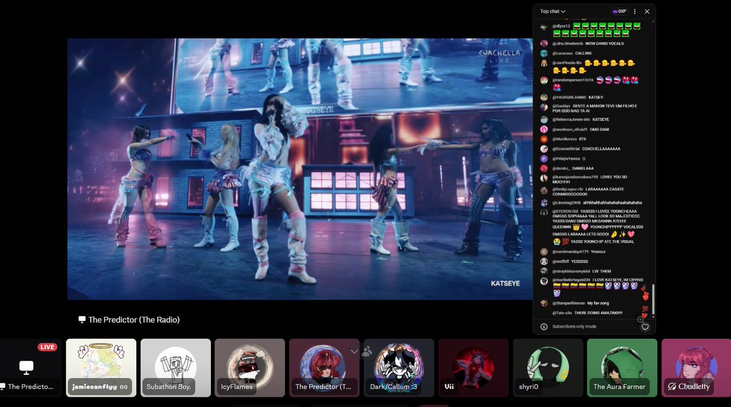Click @Mariiluvsza avatar with letter M

click(x=544, y=139)
